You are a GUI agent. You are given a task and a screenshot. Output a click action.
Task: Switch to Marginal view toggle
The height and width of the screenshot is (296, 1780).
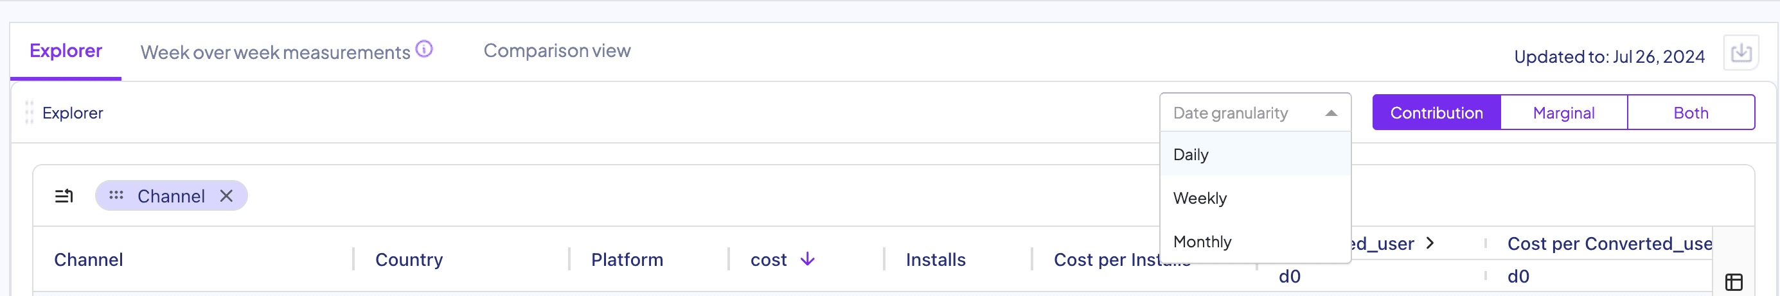pos(1563,113)
